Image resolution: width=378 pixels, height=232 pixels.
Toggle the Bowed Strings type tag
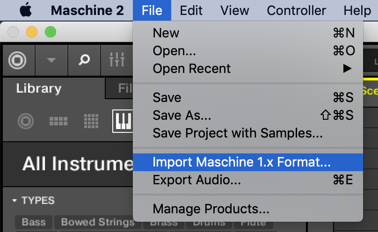pyautogui.click(x=98, y=222)
